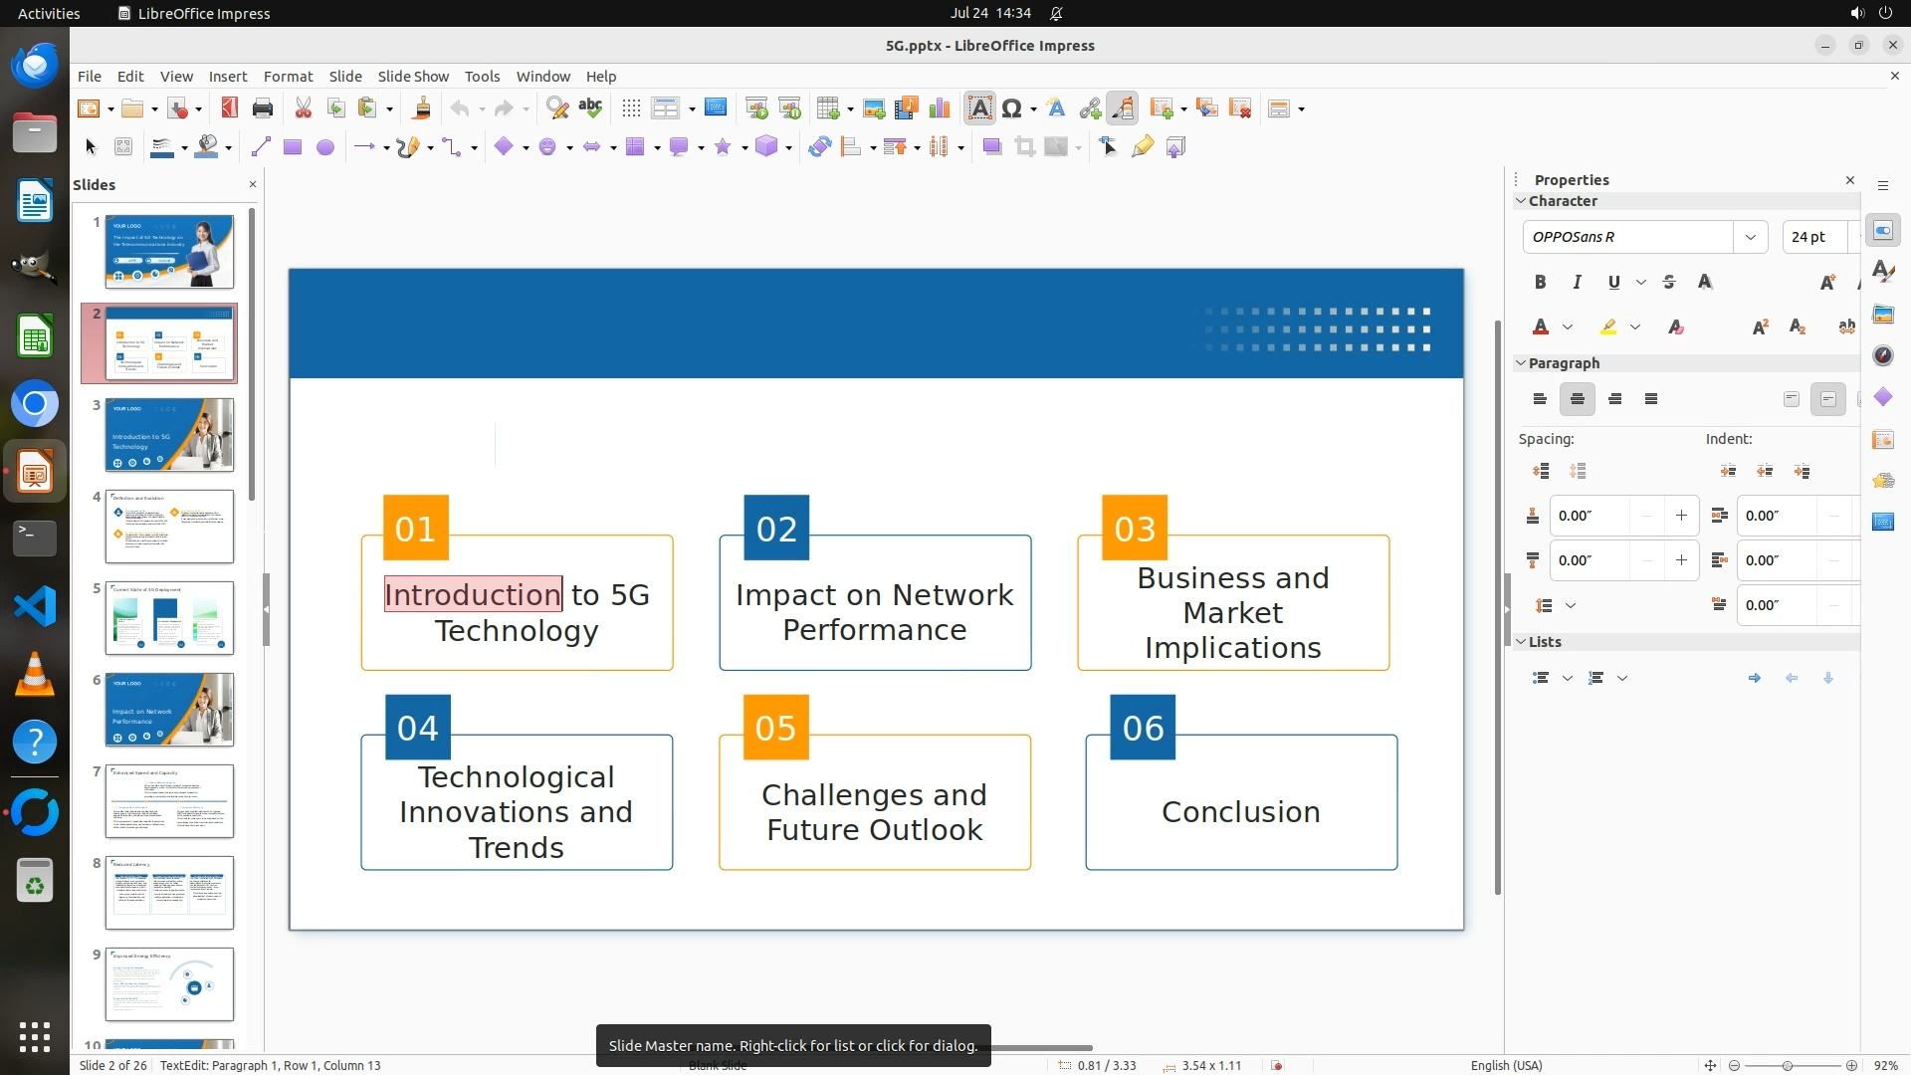The image size is (1911, 1075).
Task: Select slide 5 thumbnail
Action: [169, 618]
